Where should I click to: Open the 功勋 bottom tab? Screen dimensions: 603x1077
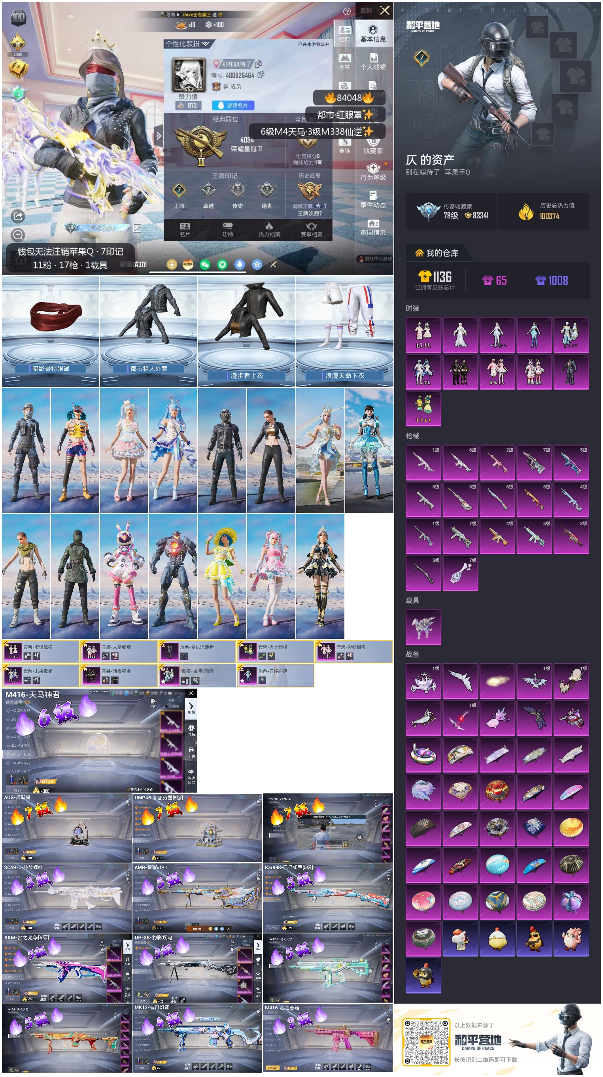[227, 230]
